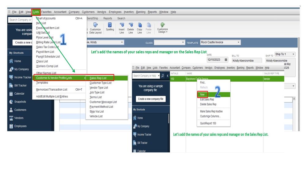
Task: Expand the Search Company or Help dropdown arrow
Action: click(x=159, y=76)
